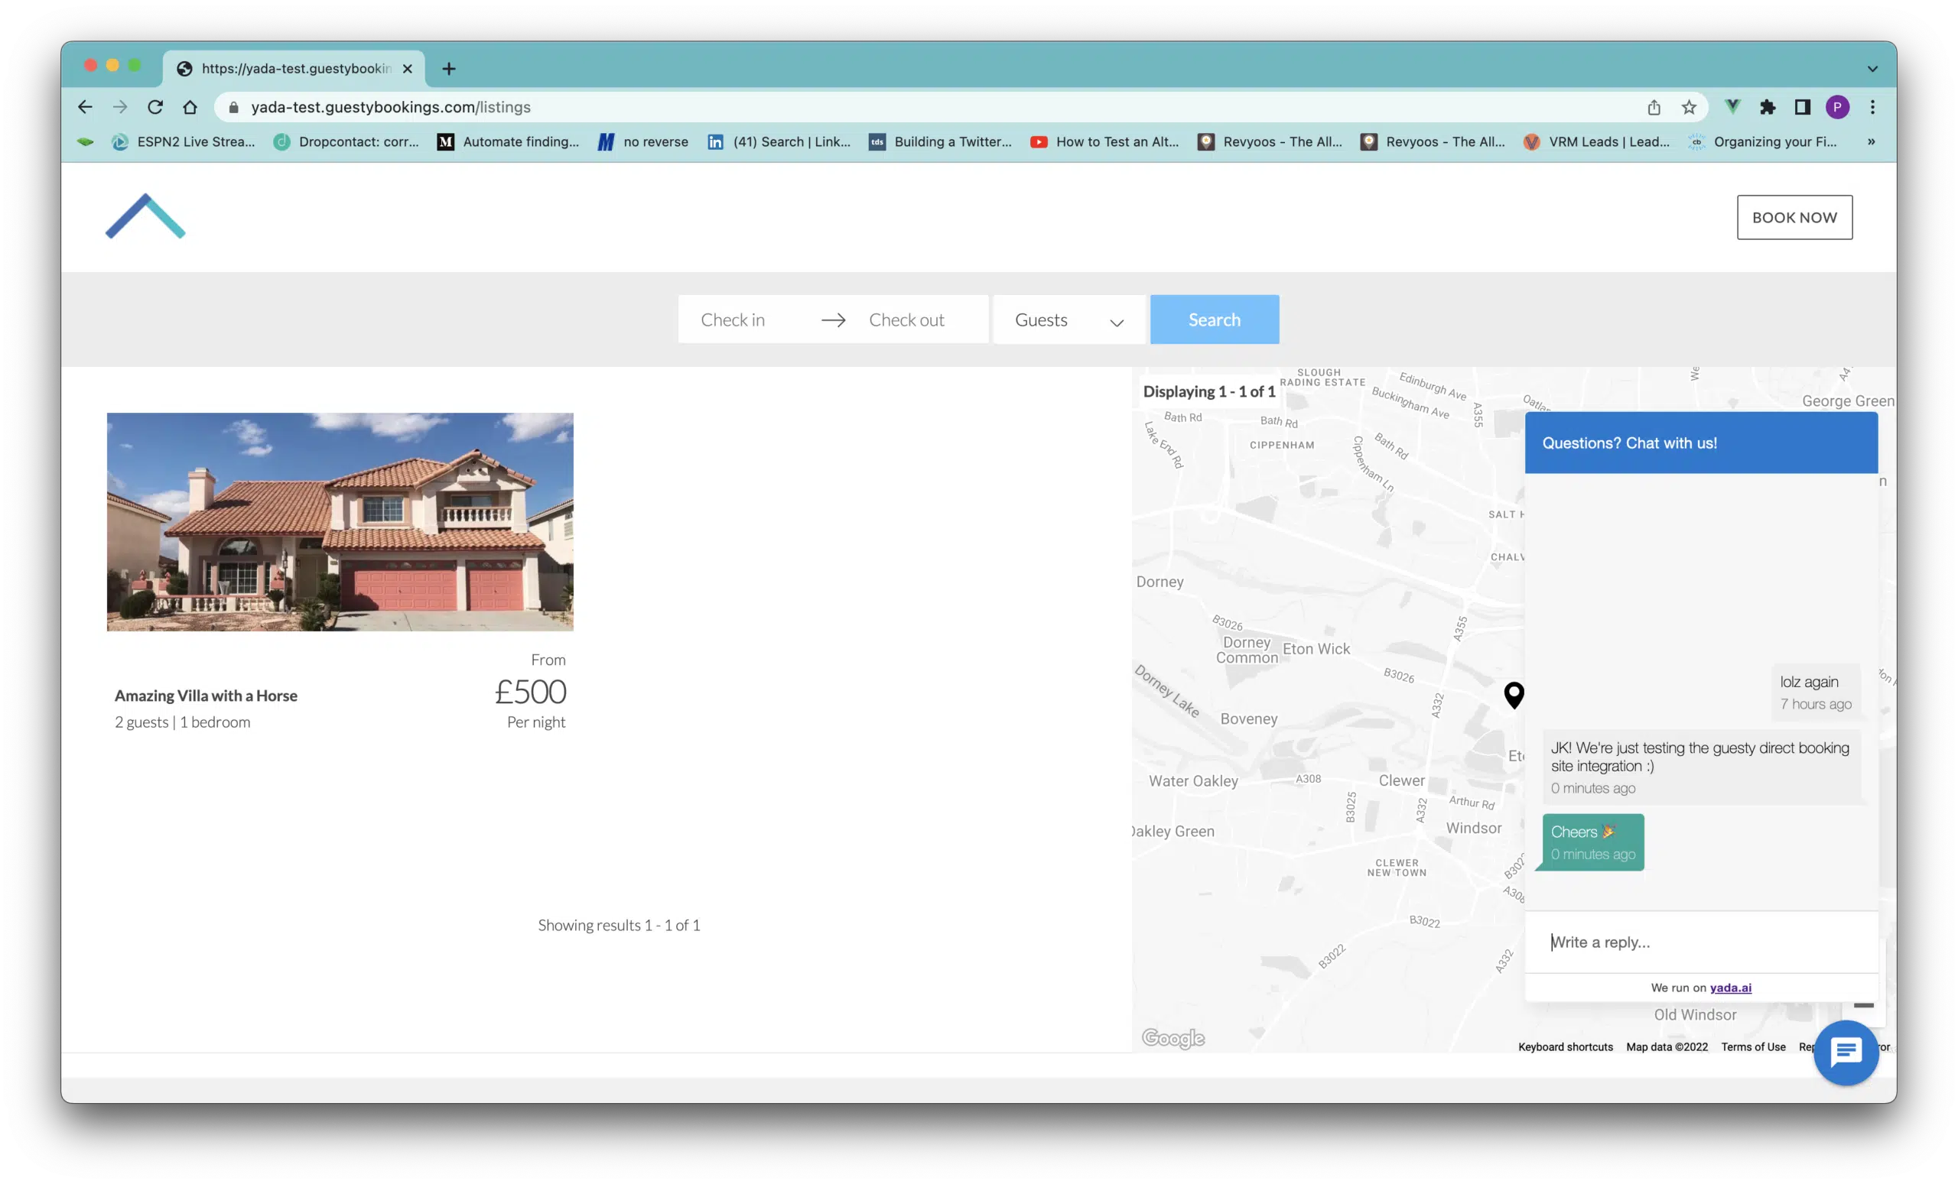Click the £500 price text
This screenshot has height=1184, width=1958.
coord(530,692)
